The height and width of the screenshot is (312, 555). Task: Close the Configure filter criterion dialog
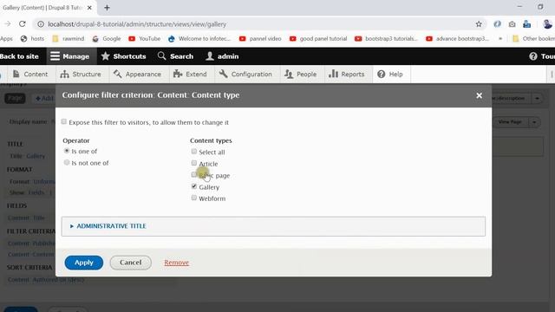[479, 95]
